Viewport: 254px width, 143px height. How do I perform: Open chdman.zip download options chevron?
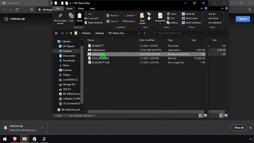pyautogui.click(x=42, y=128)
